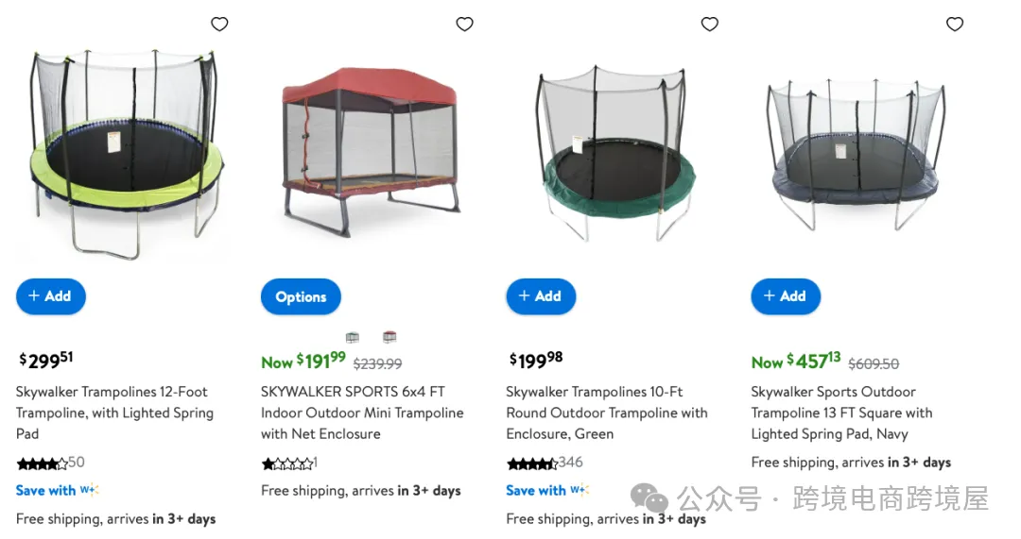View product image of lime green trampoline
This screenshot has width=1021, height=539.
(x=123, y=151)
